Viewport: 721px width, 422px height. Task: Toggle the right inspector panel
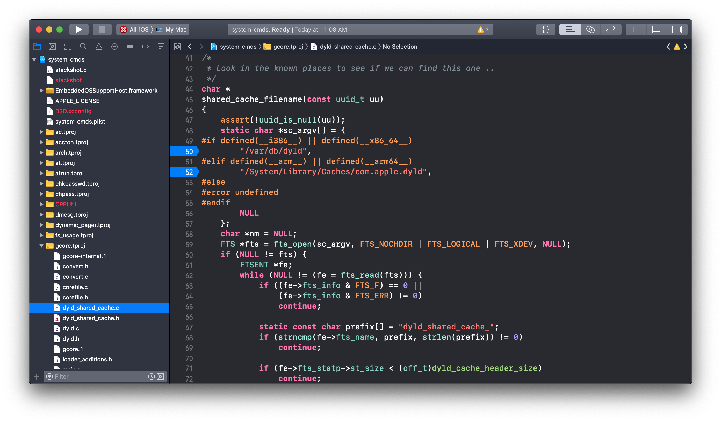[677, 29]
